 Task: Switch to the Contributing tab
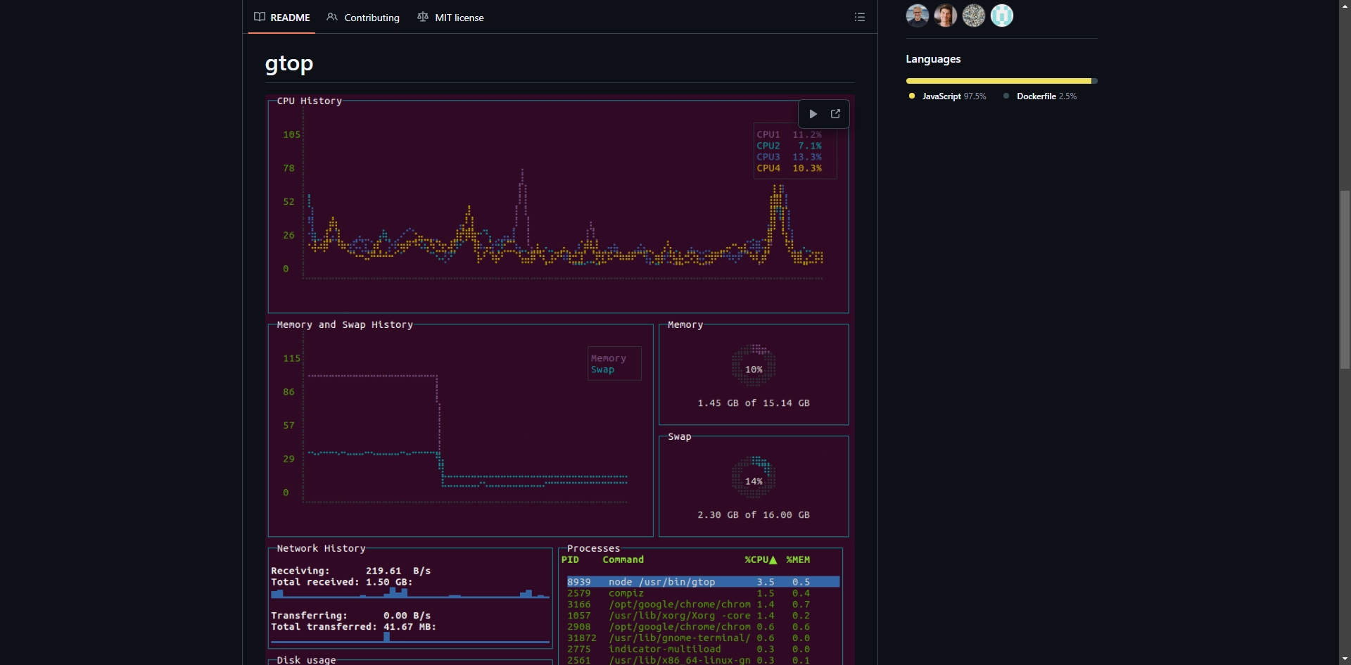(363, 17)
